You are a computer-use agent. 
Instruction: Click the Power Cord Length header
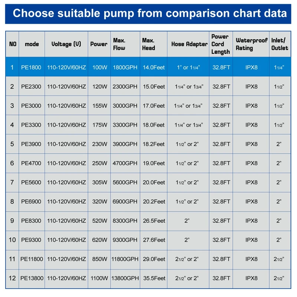coord(221,44)
